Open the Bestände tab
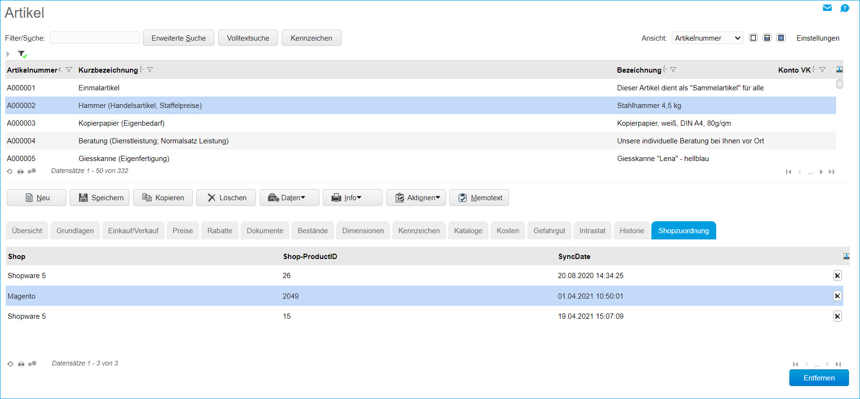Viewport: 860px width, 399px height. pos(312,231)
